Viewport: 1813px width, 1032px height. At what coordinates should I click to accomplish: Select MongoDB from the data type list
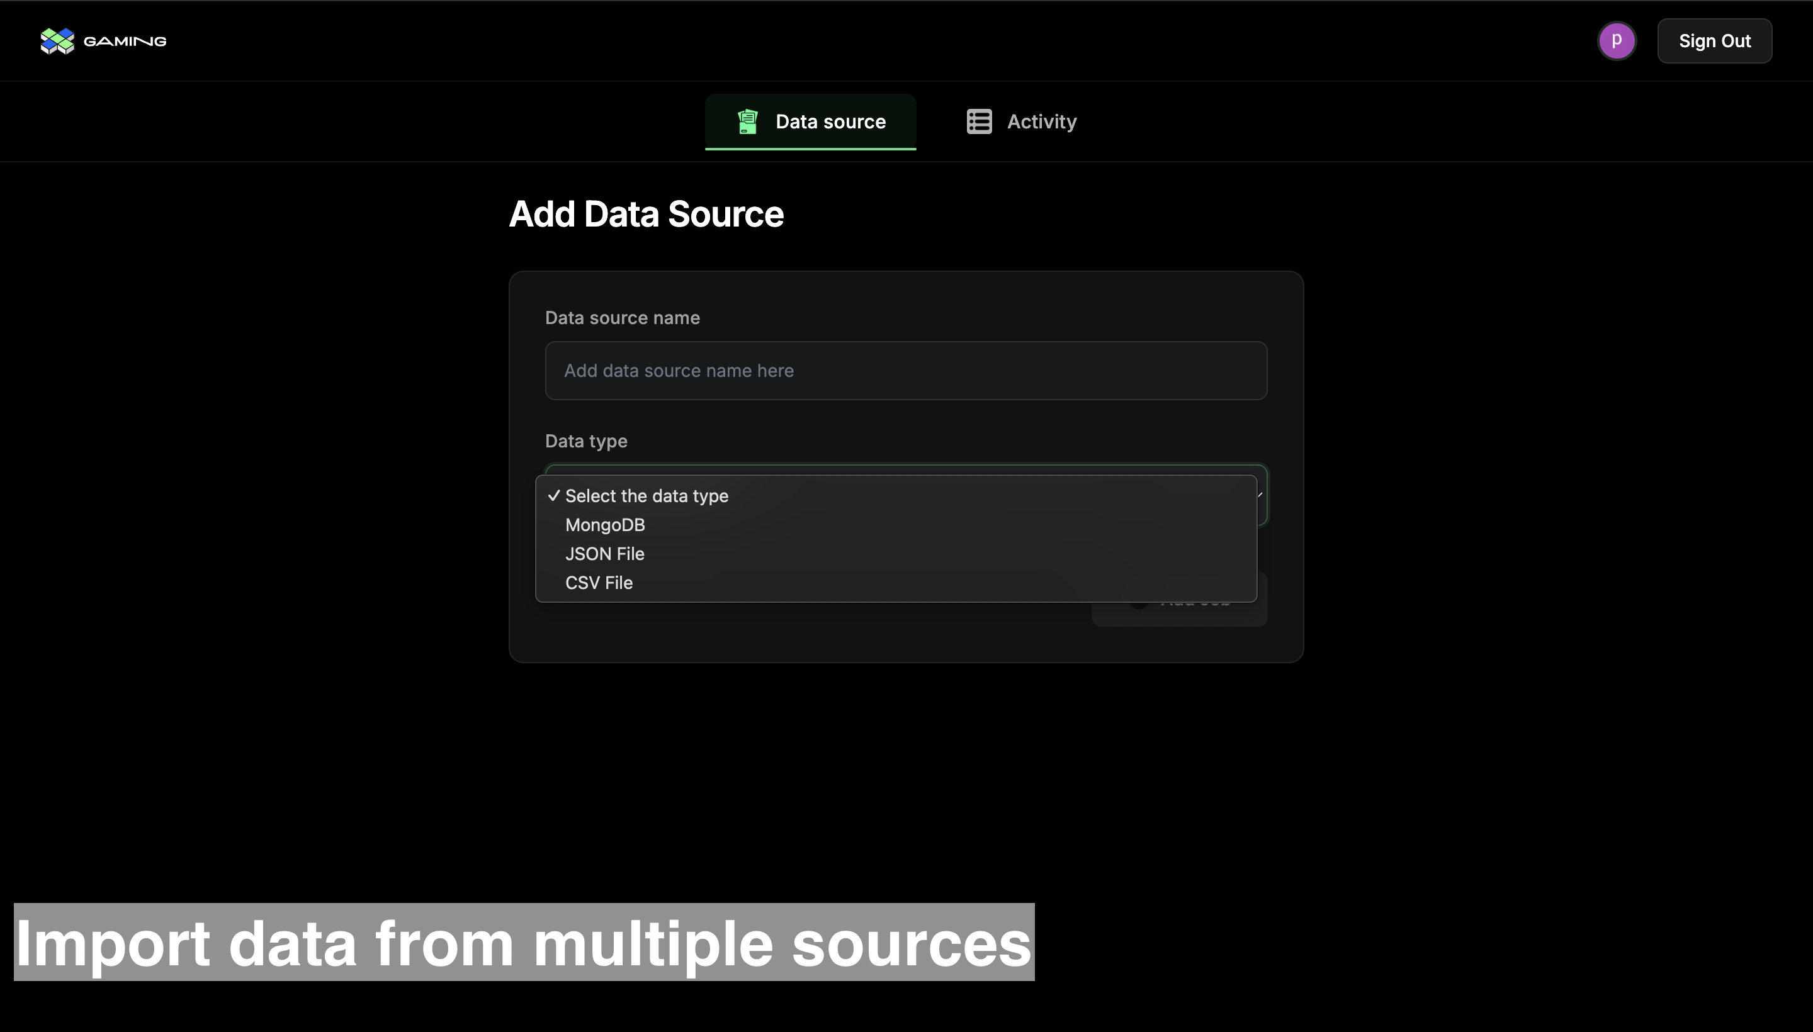click(x=605, y=525)
